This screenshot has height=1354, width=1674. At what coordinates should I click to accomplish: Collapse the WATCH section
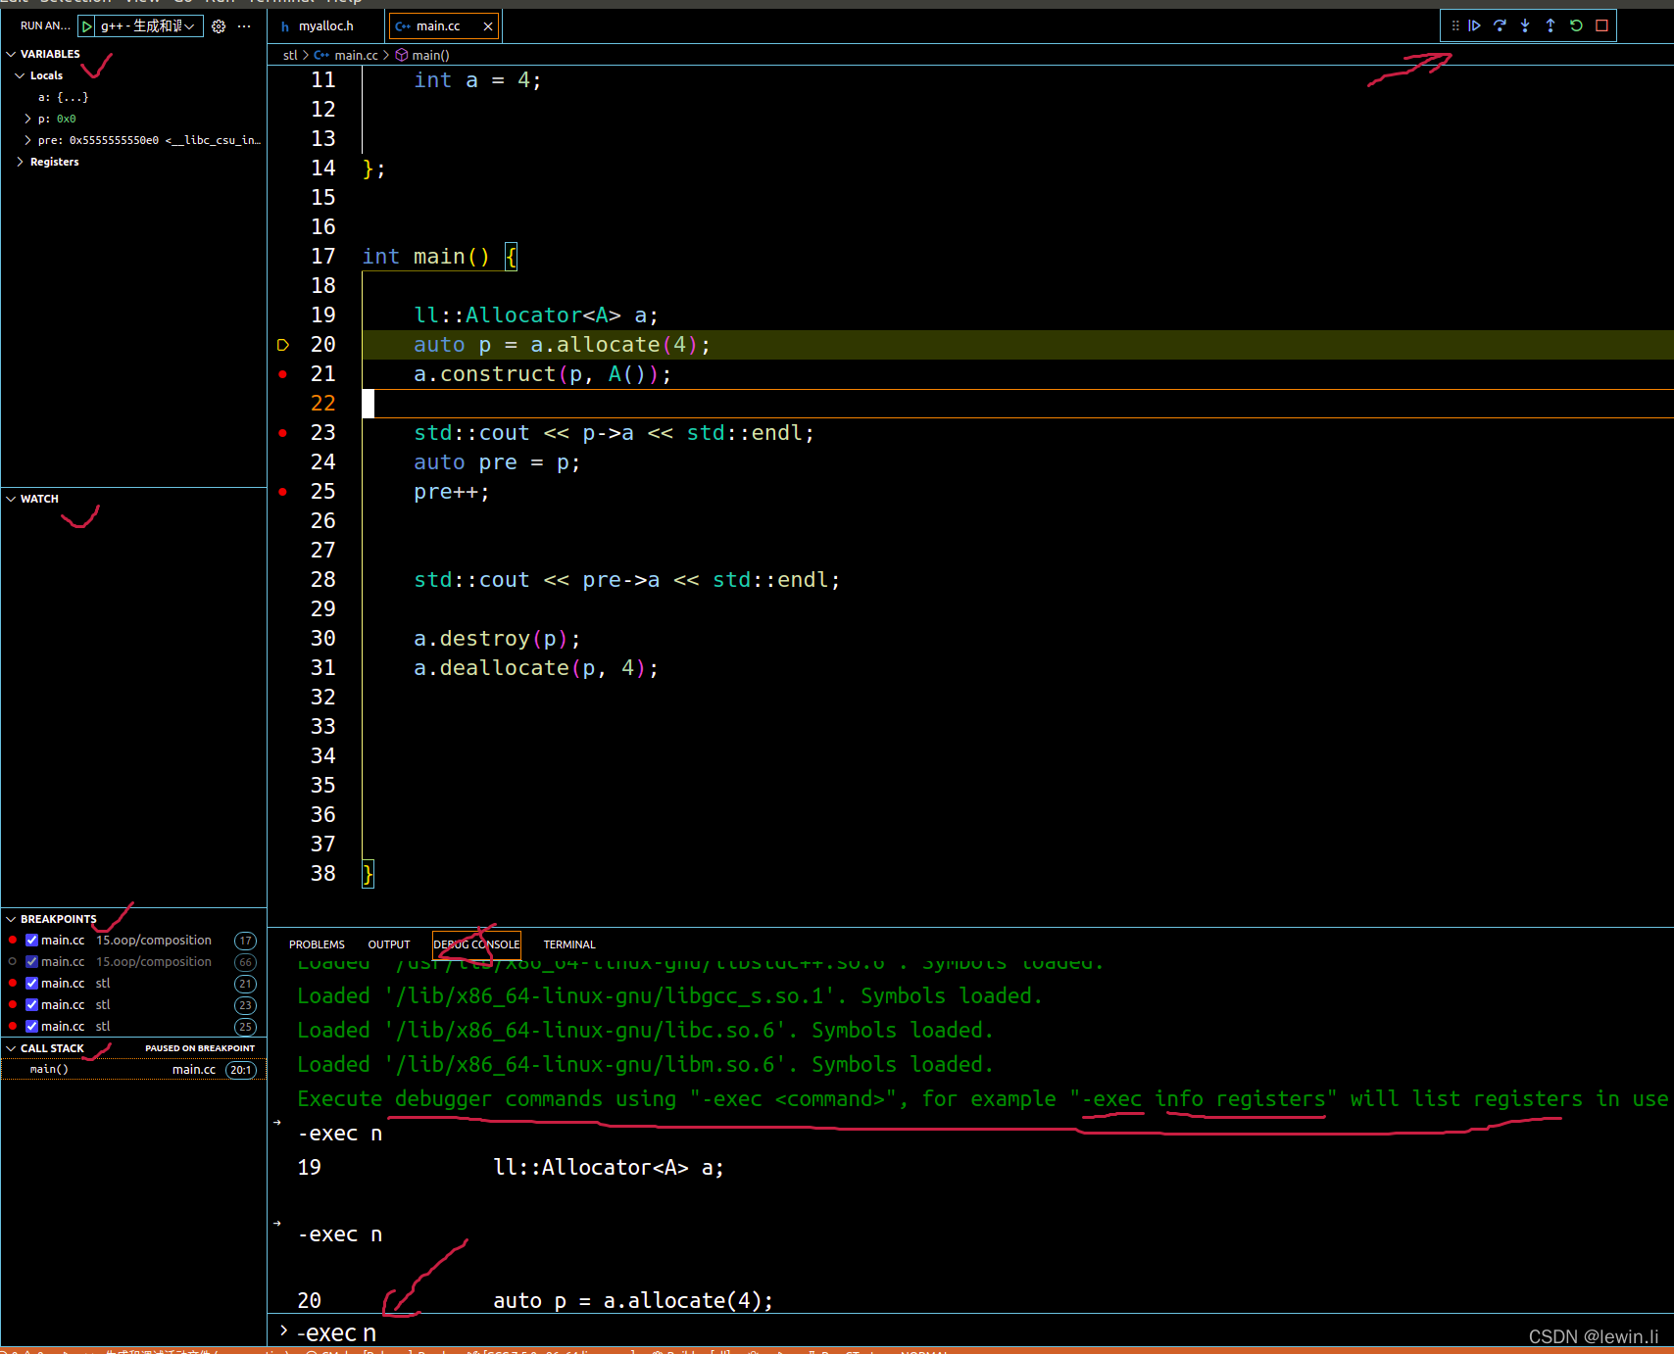click(11, 499)
